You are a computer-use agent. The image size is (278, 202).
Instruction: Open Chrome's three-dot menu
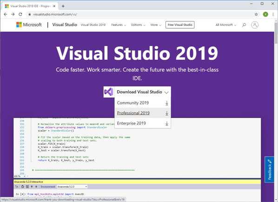click(273, 14)
